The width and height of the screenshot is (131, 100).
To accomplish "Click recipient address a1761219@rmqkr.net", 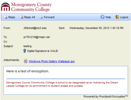I will pos(37,37).
